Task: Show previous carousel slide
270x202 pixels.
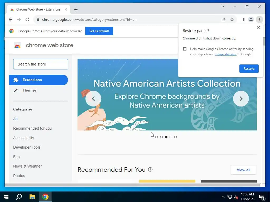Action: click(x=93, y=99)
